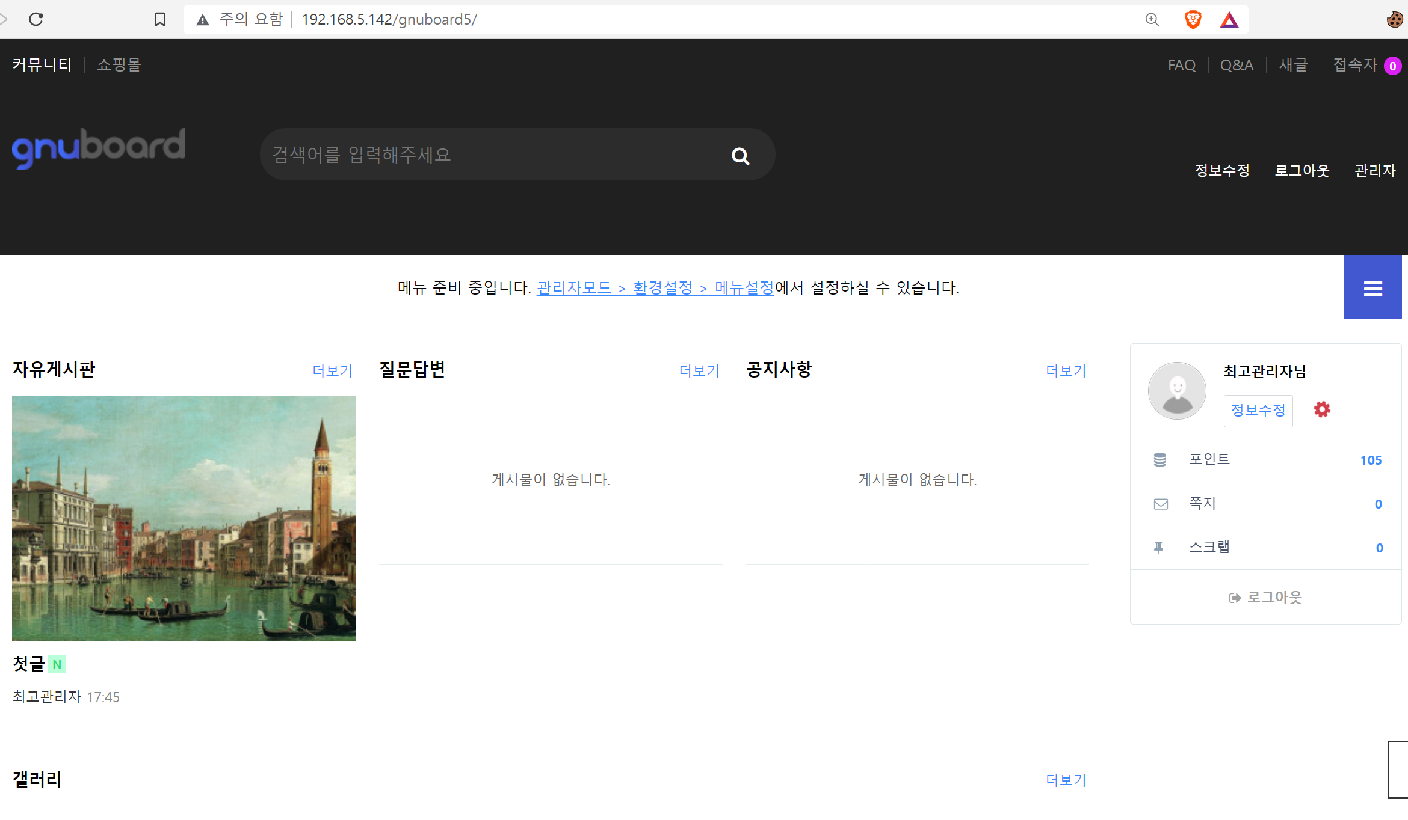Click 정보수정 button in profile box

click(x=1258, y=411)
